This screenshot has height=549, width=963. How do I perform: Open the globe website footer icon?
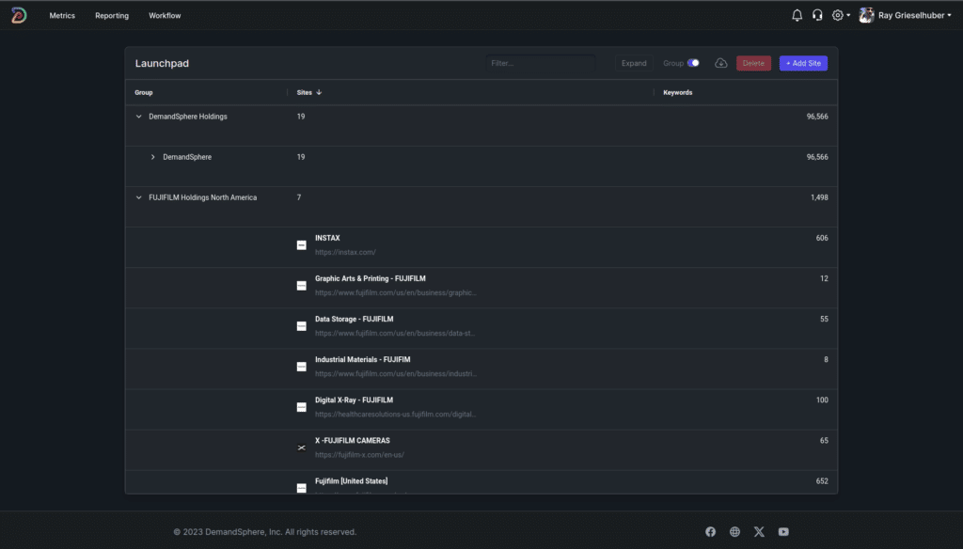point(734,532)
